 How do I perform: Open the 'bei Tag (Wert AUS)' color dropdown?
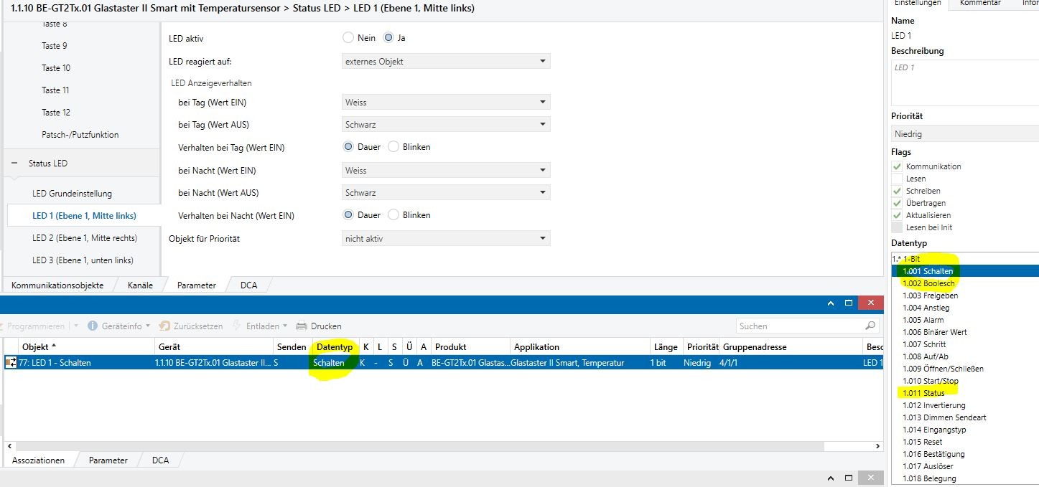coord(446,124)
